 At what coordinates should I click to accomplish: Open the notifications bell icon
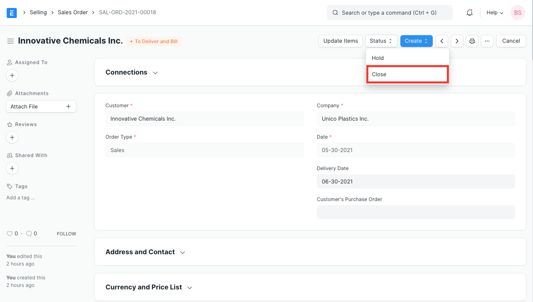tap(469, 13)
